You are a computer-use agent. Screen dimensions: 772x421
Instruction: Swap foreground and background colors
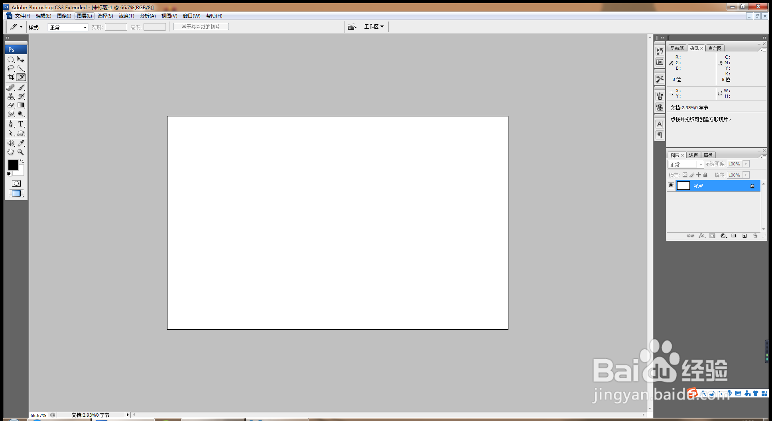point(22,161)
